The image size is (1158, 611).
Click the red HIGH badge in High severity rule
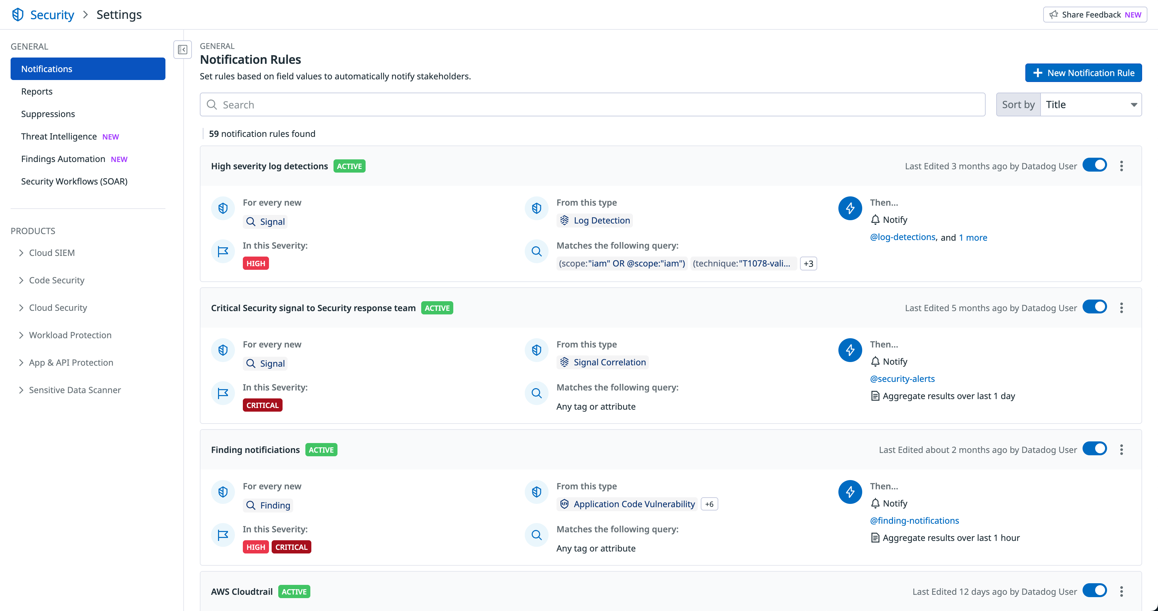(x=256, y=263)
